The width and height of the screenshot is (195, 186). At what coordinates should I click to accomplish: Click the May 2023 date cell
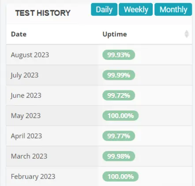[26, 116]
